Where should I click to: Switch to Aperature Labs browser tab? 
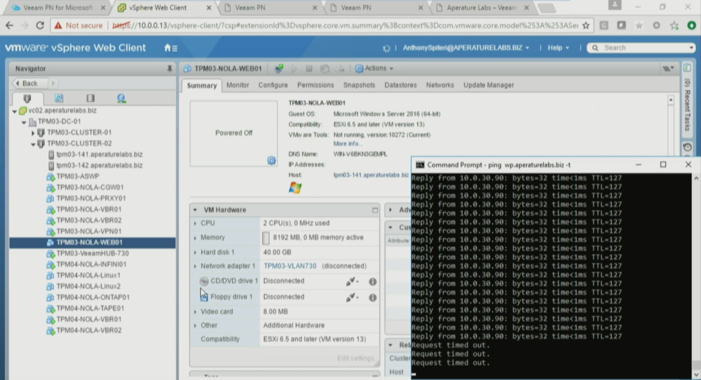click(x=482, y=8)
